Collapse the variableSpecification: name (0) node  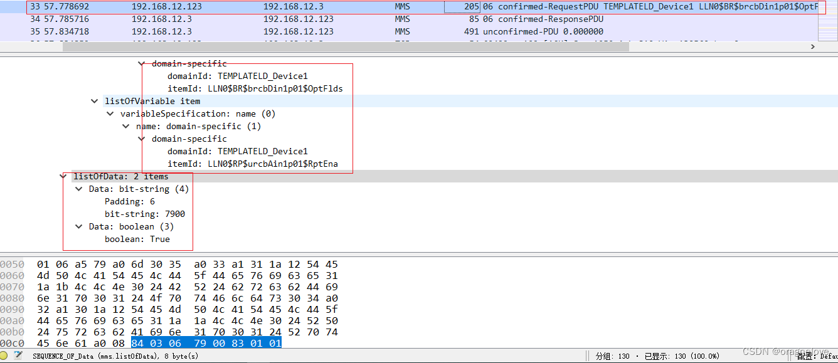point(110,113)
